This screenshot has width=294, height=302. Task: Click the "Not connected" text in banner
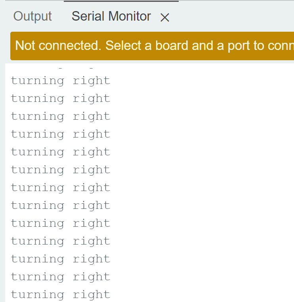coord(58,46)
